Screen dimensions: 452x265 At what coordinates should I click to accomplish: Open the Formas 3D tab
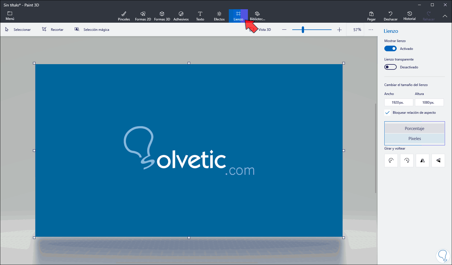[162, 16]
